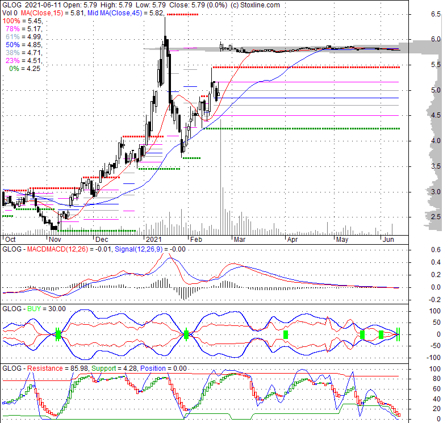Click the 'Resistance = 85.98' label
This screenshot has width=443, height=423.
tap(57, 368)
